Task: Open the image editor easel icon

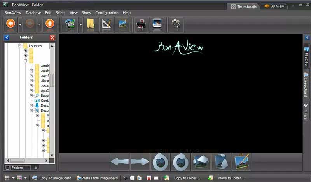Action: click(240, 162)
